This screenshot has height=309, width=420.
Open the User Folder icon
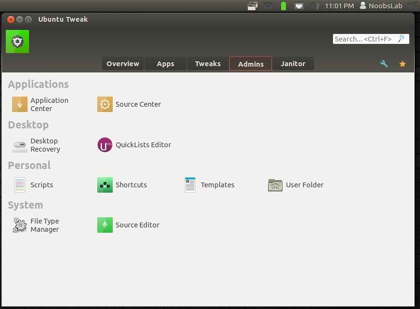(x=275, y=185)
